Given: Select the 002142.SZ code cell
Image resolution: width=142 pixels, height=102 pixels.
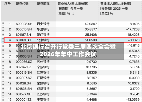Looking at the screenshot, I should [x=24, y=67].
